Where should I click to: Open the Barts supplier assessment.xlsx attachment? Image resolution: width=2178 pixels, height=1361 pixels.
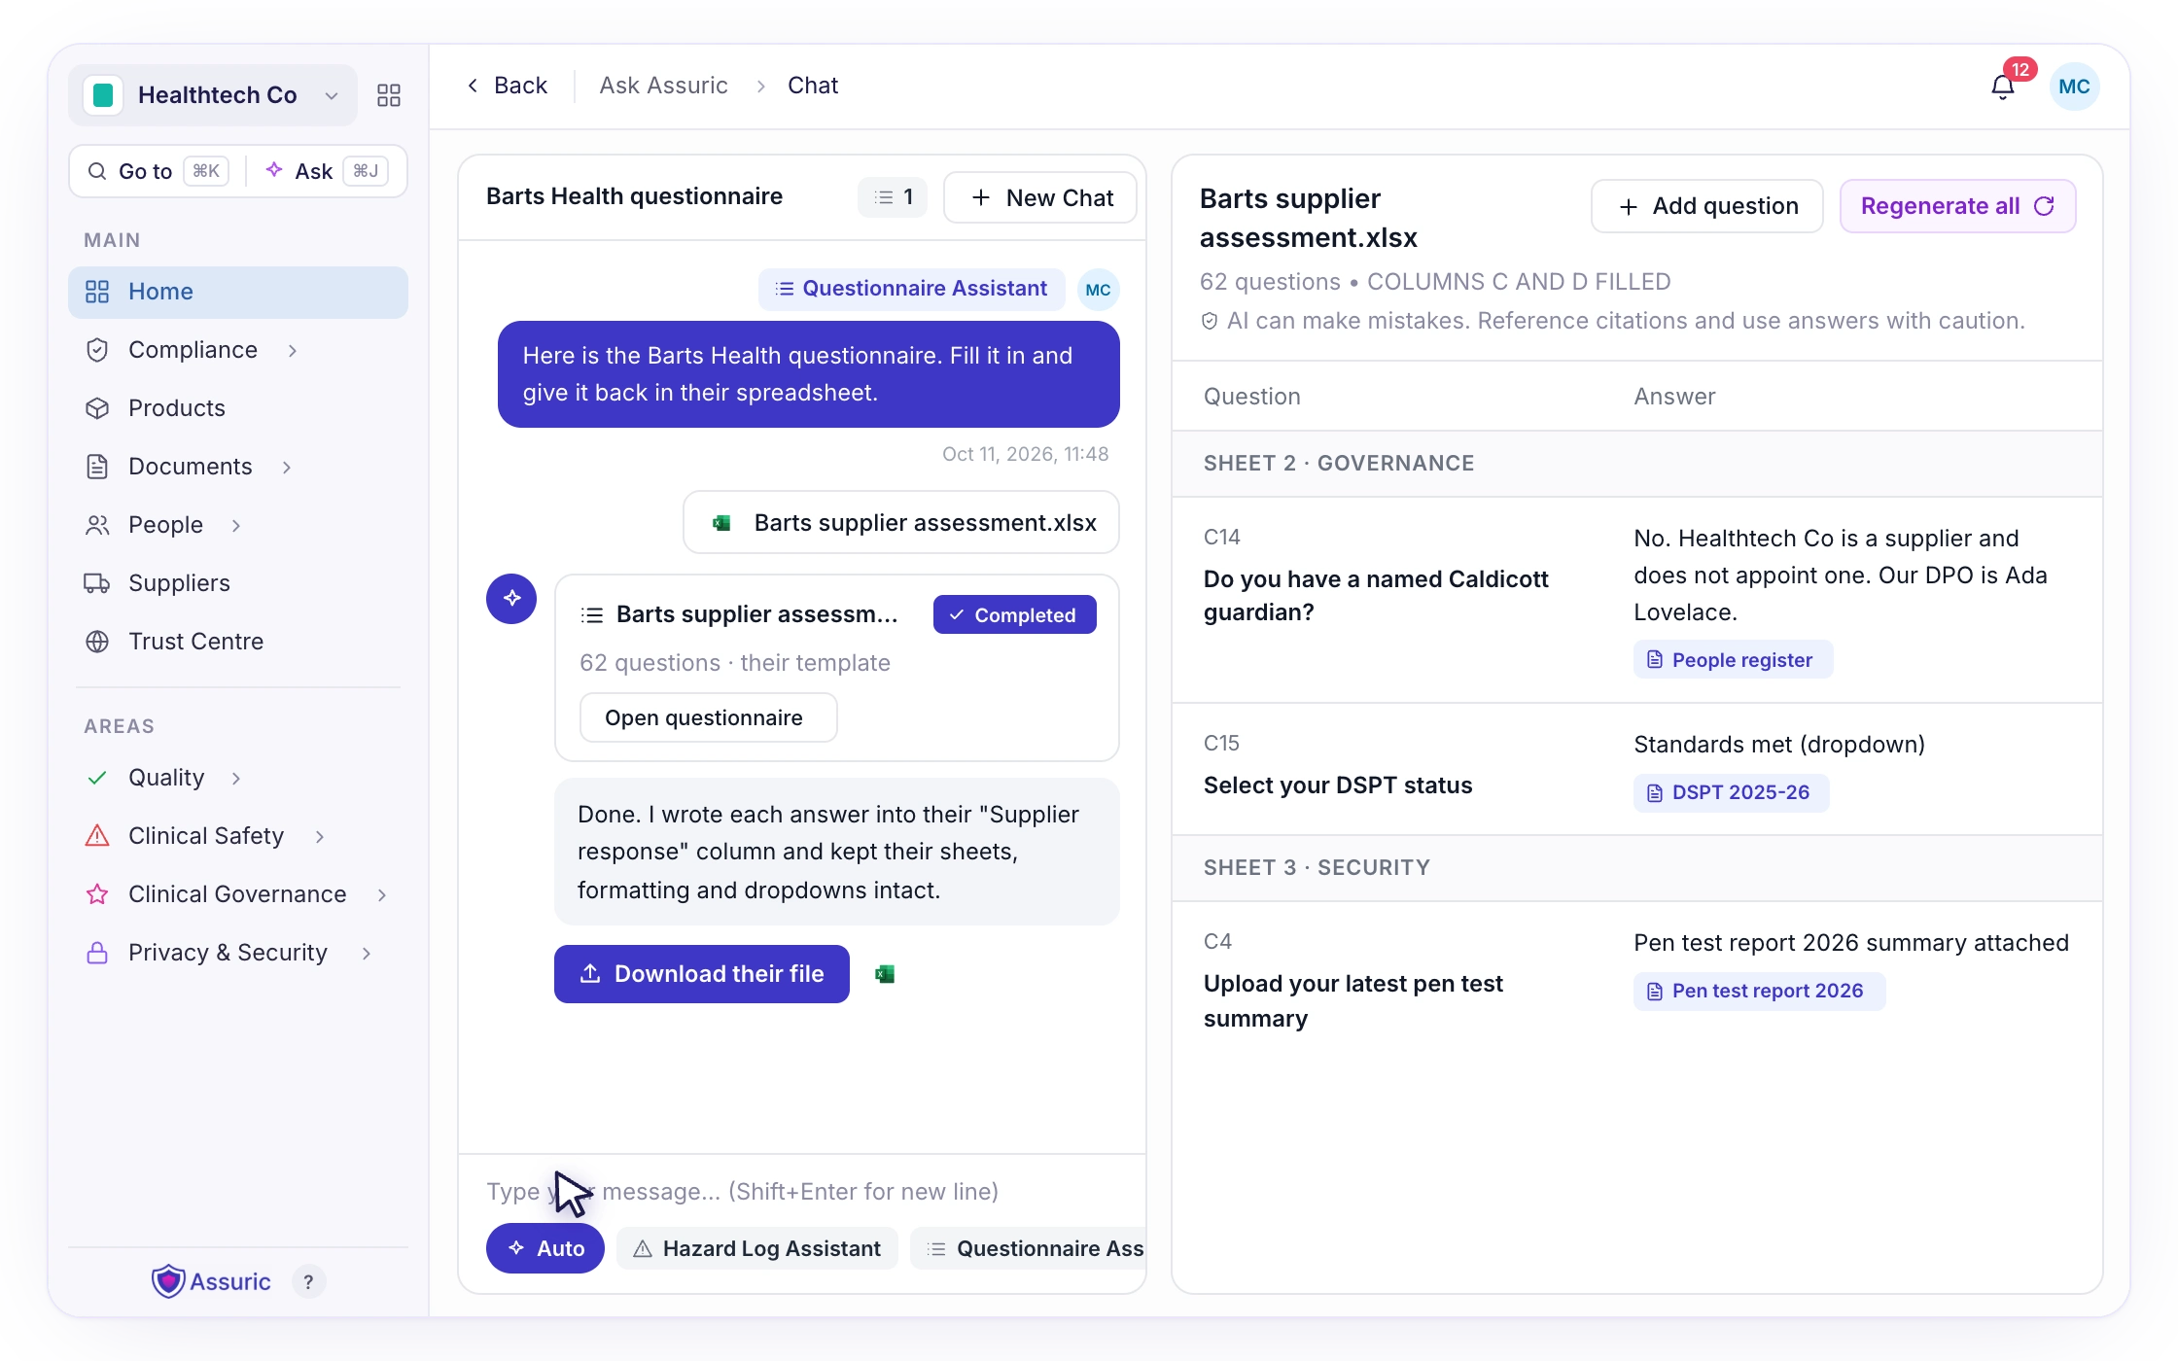pyautogui.click(x=901, y=522)
